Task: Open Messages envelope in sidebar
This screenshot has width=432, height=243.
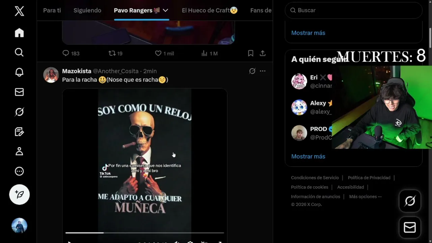Action: tap(19, 92)
